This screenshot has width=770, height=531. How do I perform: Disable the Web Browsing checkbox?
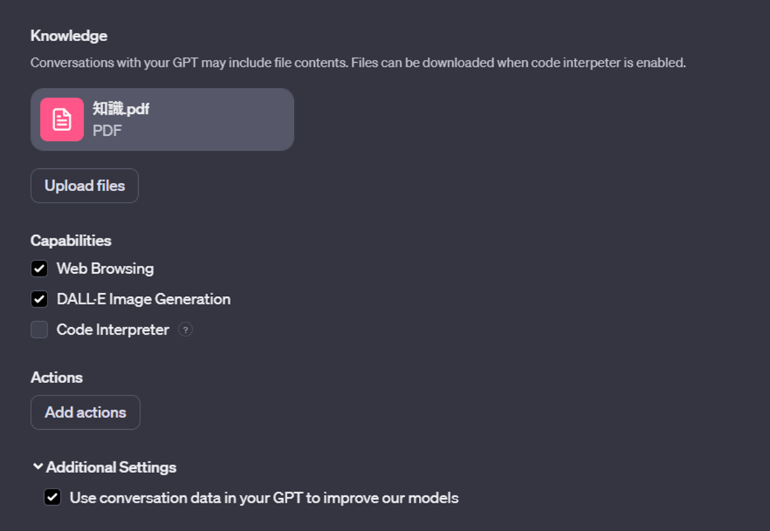(39, 269)
